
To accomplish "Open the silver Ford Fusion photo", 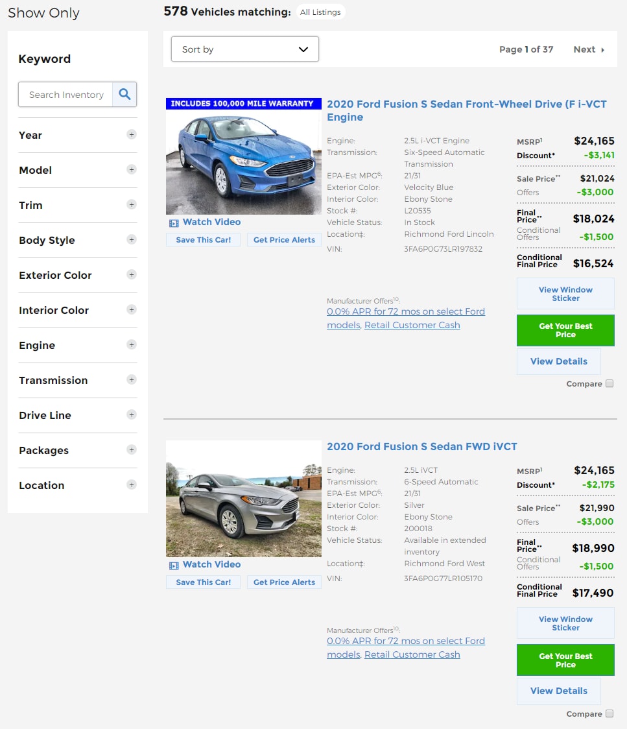I will [244, 498].
